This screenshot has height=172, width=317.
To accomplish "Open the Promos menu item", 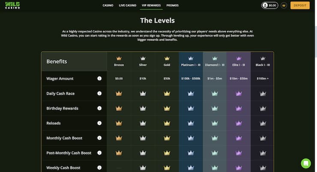I will tap(173, 6).
